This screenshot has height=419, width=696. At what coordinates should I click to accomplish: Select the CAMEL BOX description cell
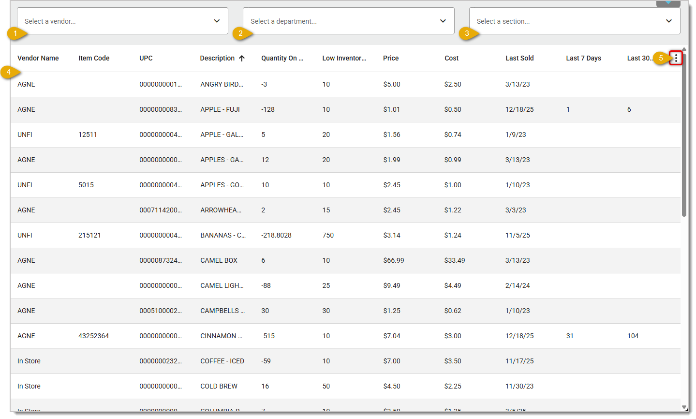[219, 260]
